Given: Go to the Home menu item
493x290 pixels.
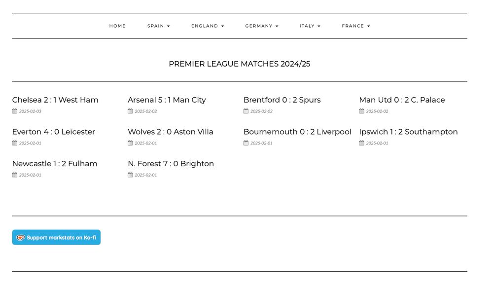Looking at the screenshot, I should click(x=117, y=26).
